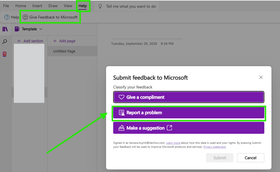Image resolution: width=280 pixels, height=172 pixels.
Task: Open the Learn more link
Action: tap(173, 143)
